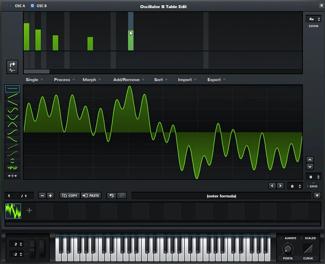This screenshot has width=325, height=264.
Task: Select wavetable frame 1 thumbnail
Action: pyautogui.click(x=13, y=211)
